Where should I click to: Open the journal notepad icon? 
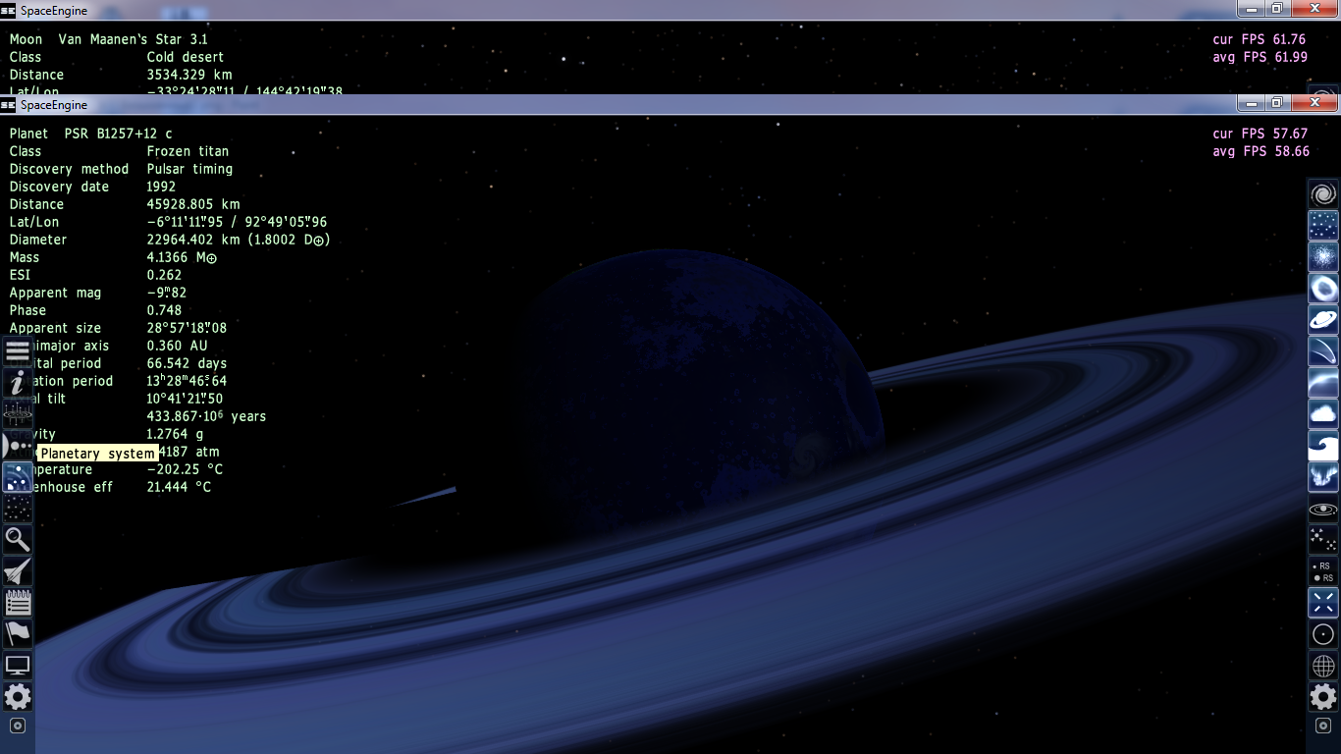point(18,602)
